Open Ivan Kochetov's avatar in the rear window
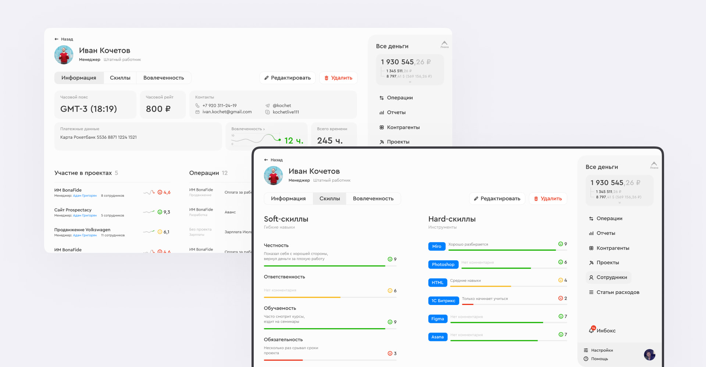 pyautogui.click(x=64, y=55)
